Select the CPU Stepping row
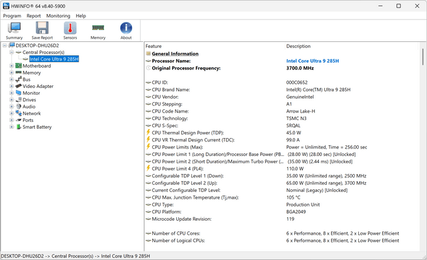The width and height of the screenshot is (427, 260). coord(282,104)
